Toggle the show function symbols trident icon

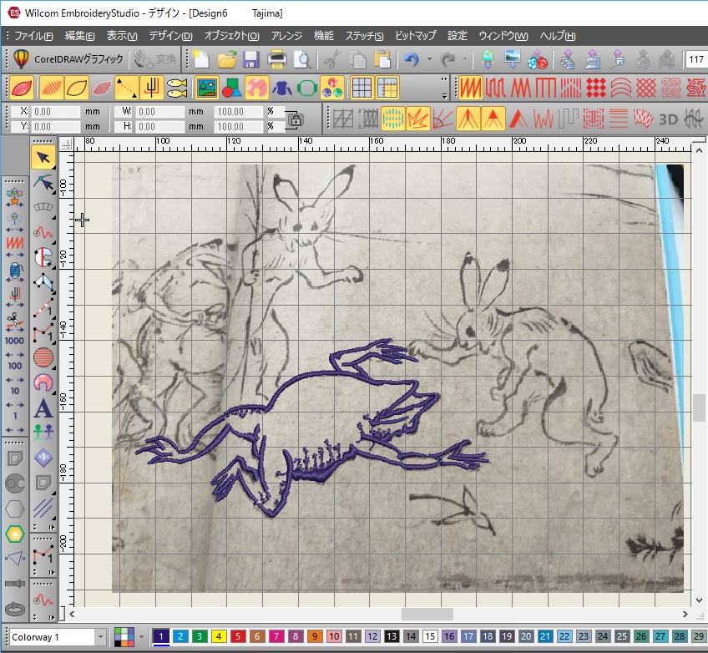[151, 88]
